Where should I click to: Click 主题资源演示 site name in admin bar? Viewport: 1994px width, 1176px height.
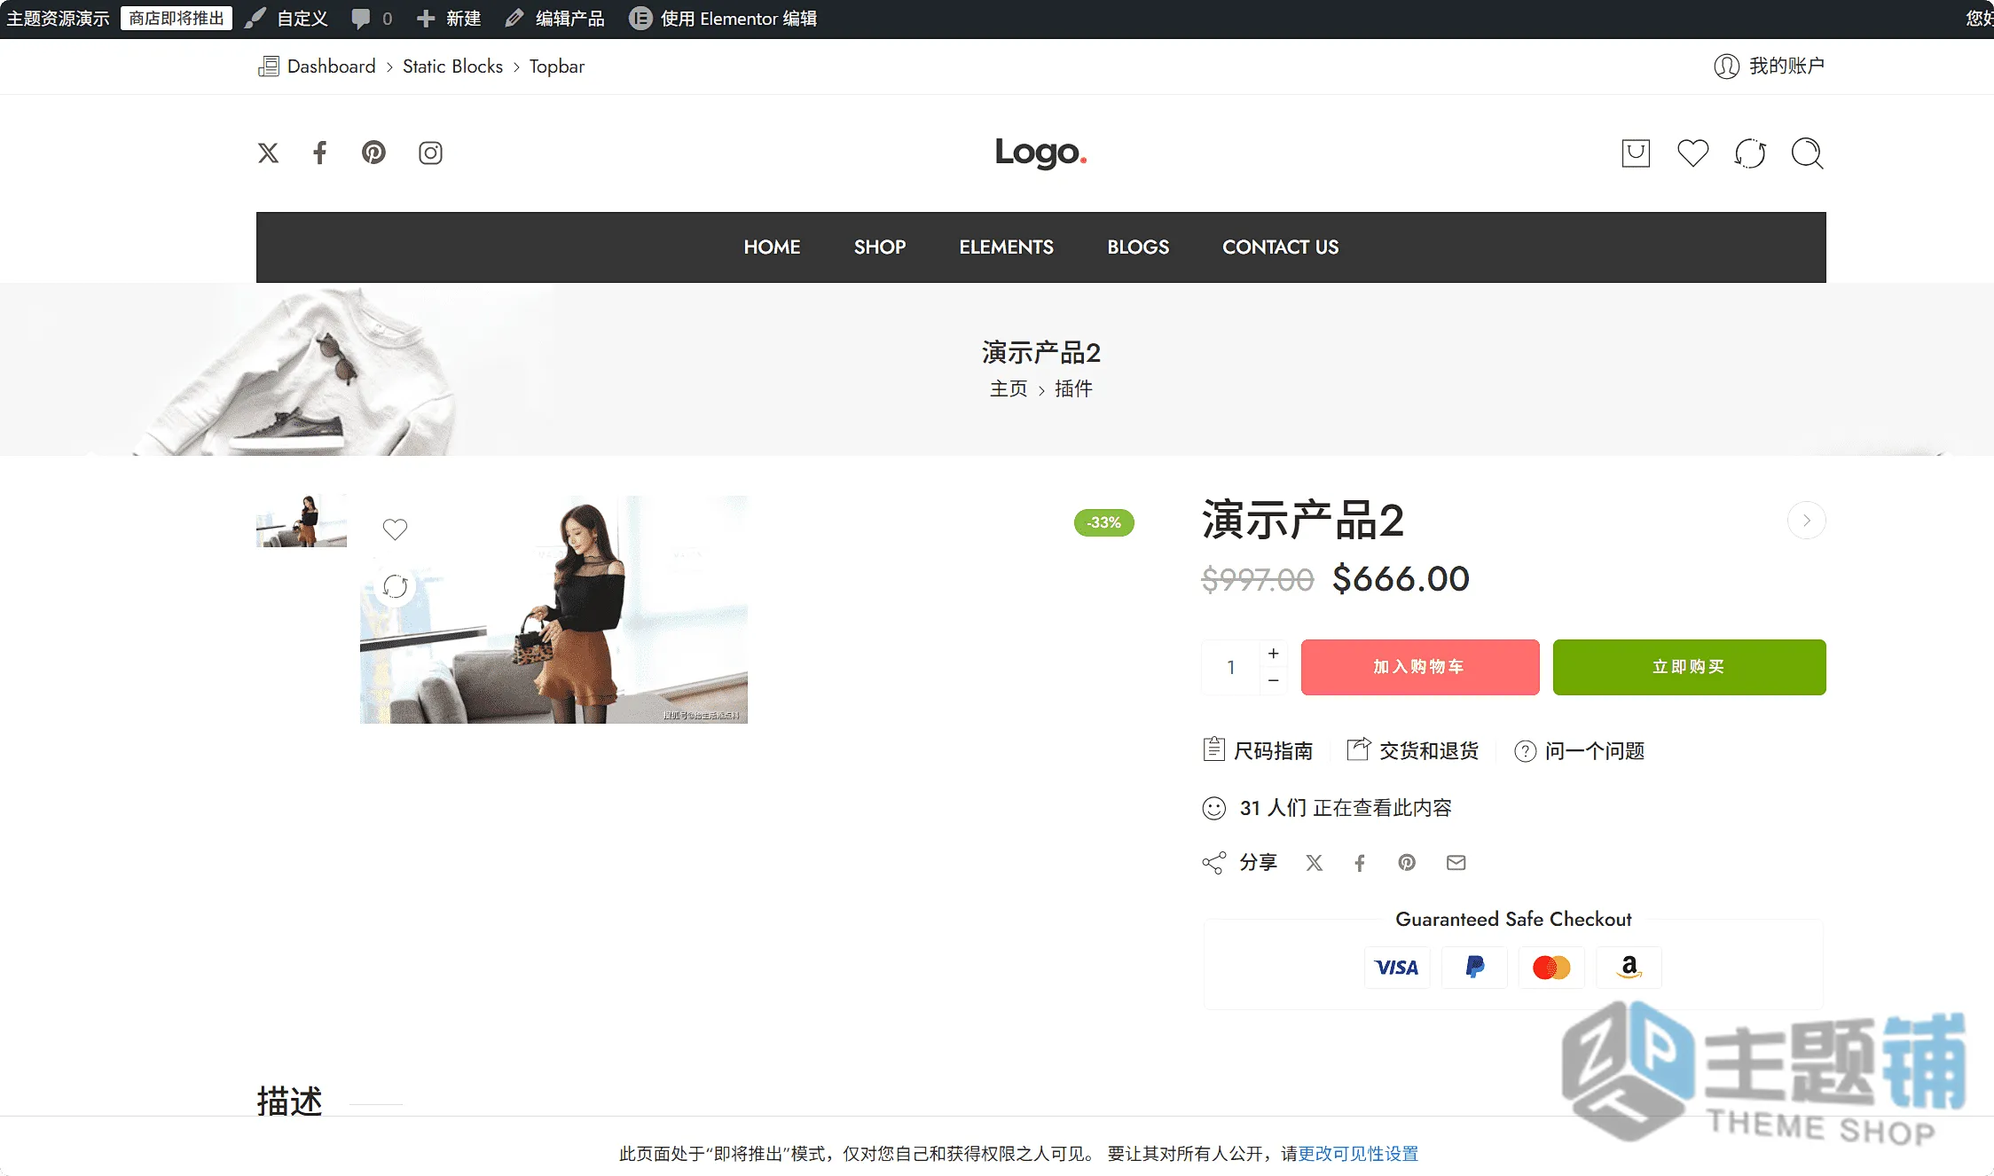[58, 19]
